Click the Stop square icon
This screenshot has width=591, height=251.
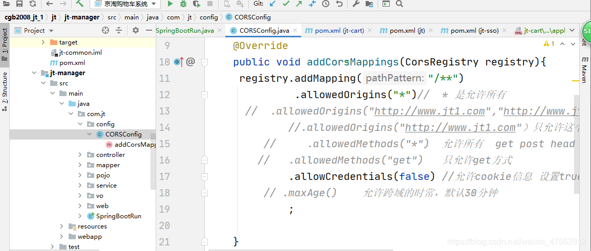pyautogui.click(x=210, y=4)
